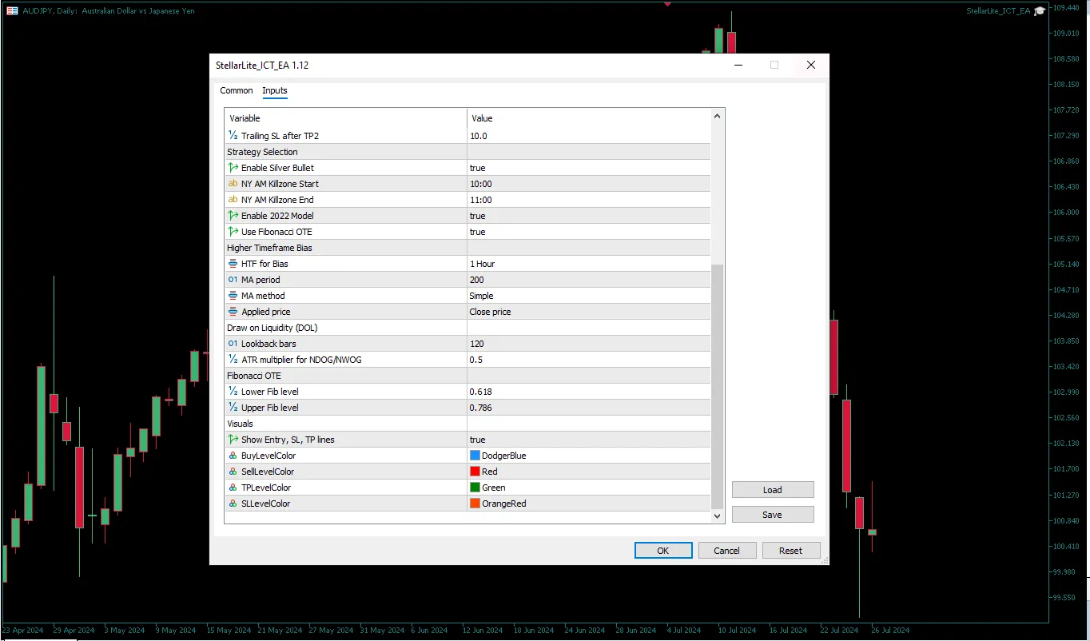
Task: Open the 1 Hour timeframe value dropdown
Action: tap(588, 264)
